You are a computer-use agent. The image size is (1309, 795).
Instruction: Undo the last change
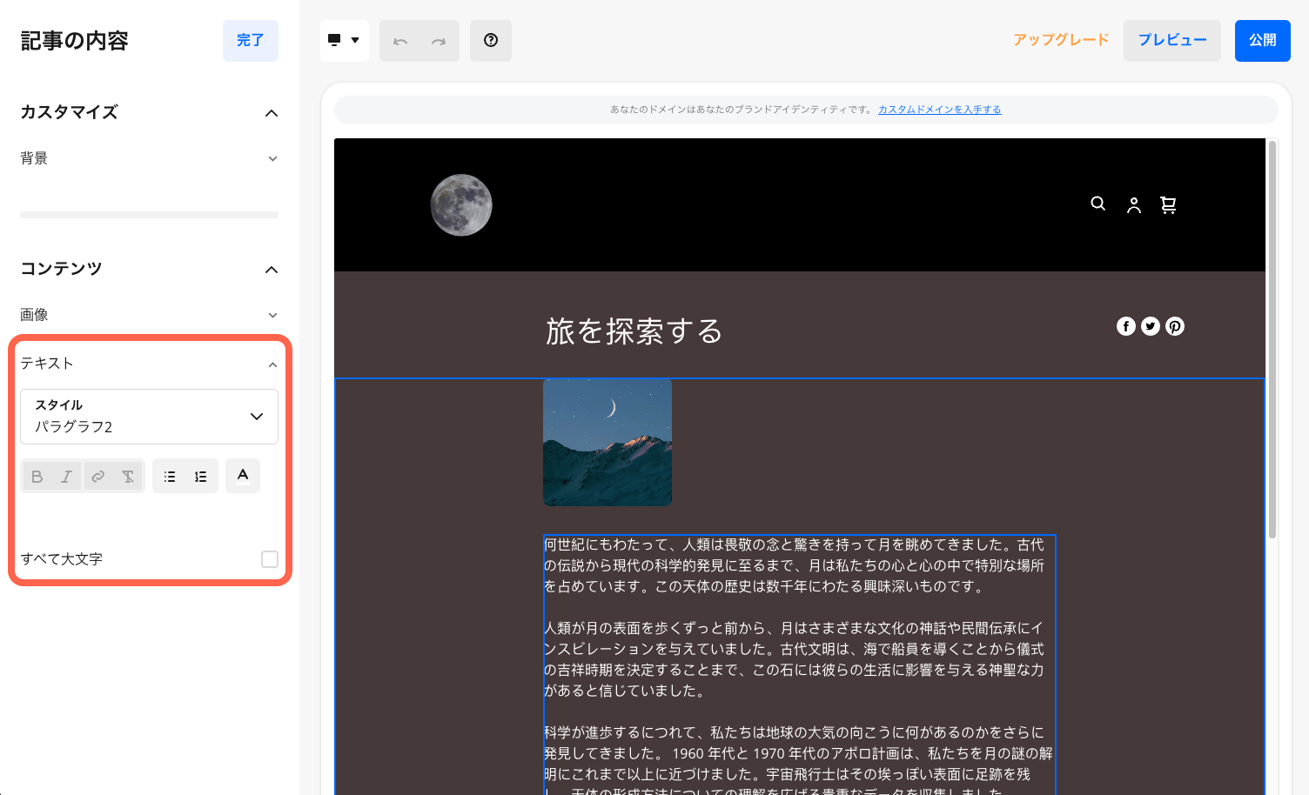click(x=400, y=41)
